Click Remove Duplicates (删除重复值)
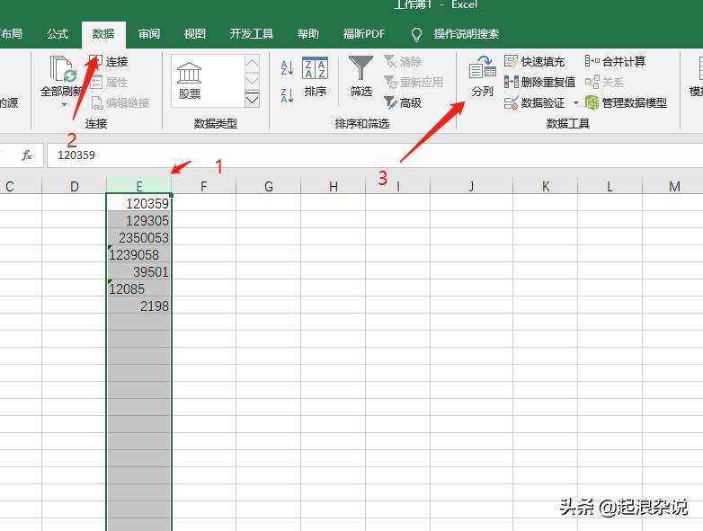Viewport: 703px width, 531px height. pos(539,82)
